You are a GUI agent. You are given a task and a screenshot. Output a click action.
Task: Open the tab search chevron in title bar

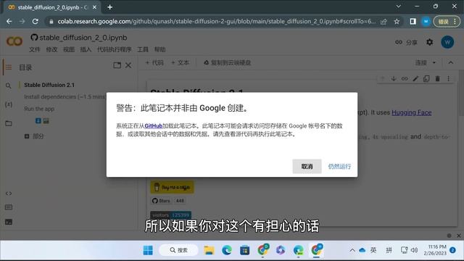[x=399, y=7]
